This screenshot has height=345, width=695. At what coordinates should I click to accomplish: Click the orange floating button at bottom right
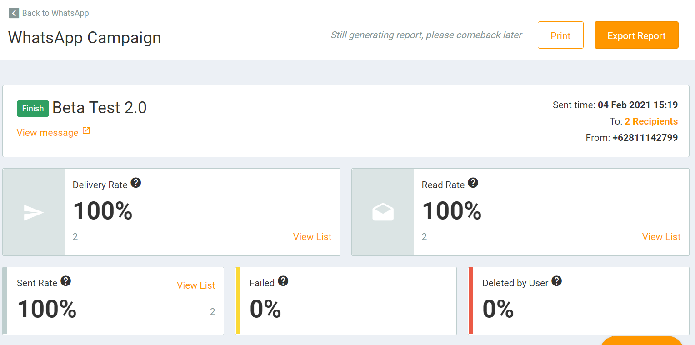tap(641, 342)
